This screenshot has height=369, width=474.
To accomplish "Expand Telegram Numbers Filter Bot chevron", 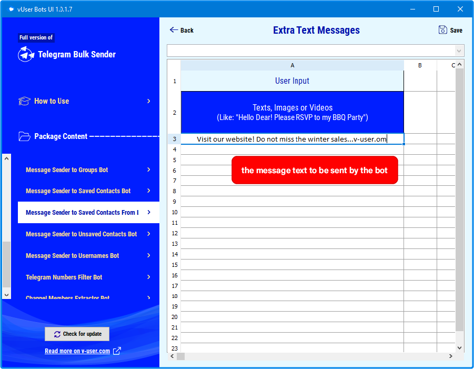I will tap(148, 277).
